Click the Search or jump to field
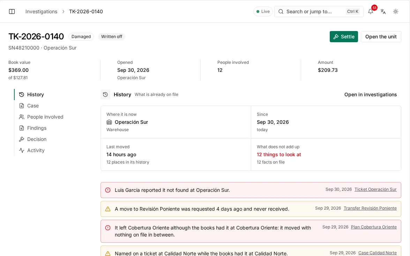 319,12
